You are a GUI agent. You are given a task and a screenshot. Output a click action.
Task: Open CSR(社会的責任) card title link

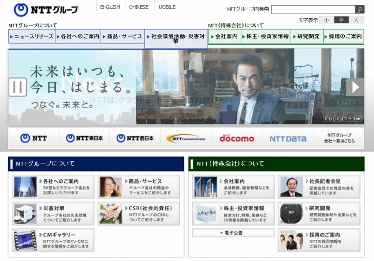click(x=150, y=208)
